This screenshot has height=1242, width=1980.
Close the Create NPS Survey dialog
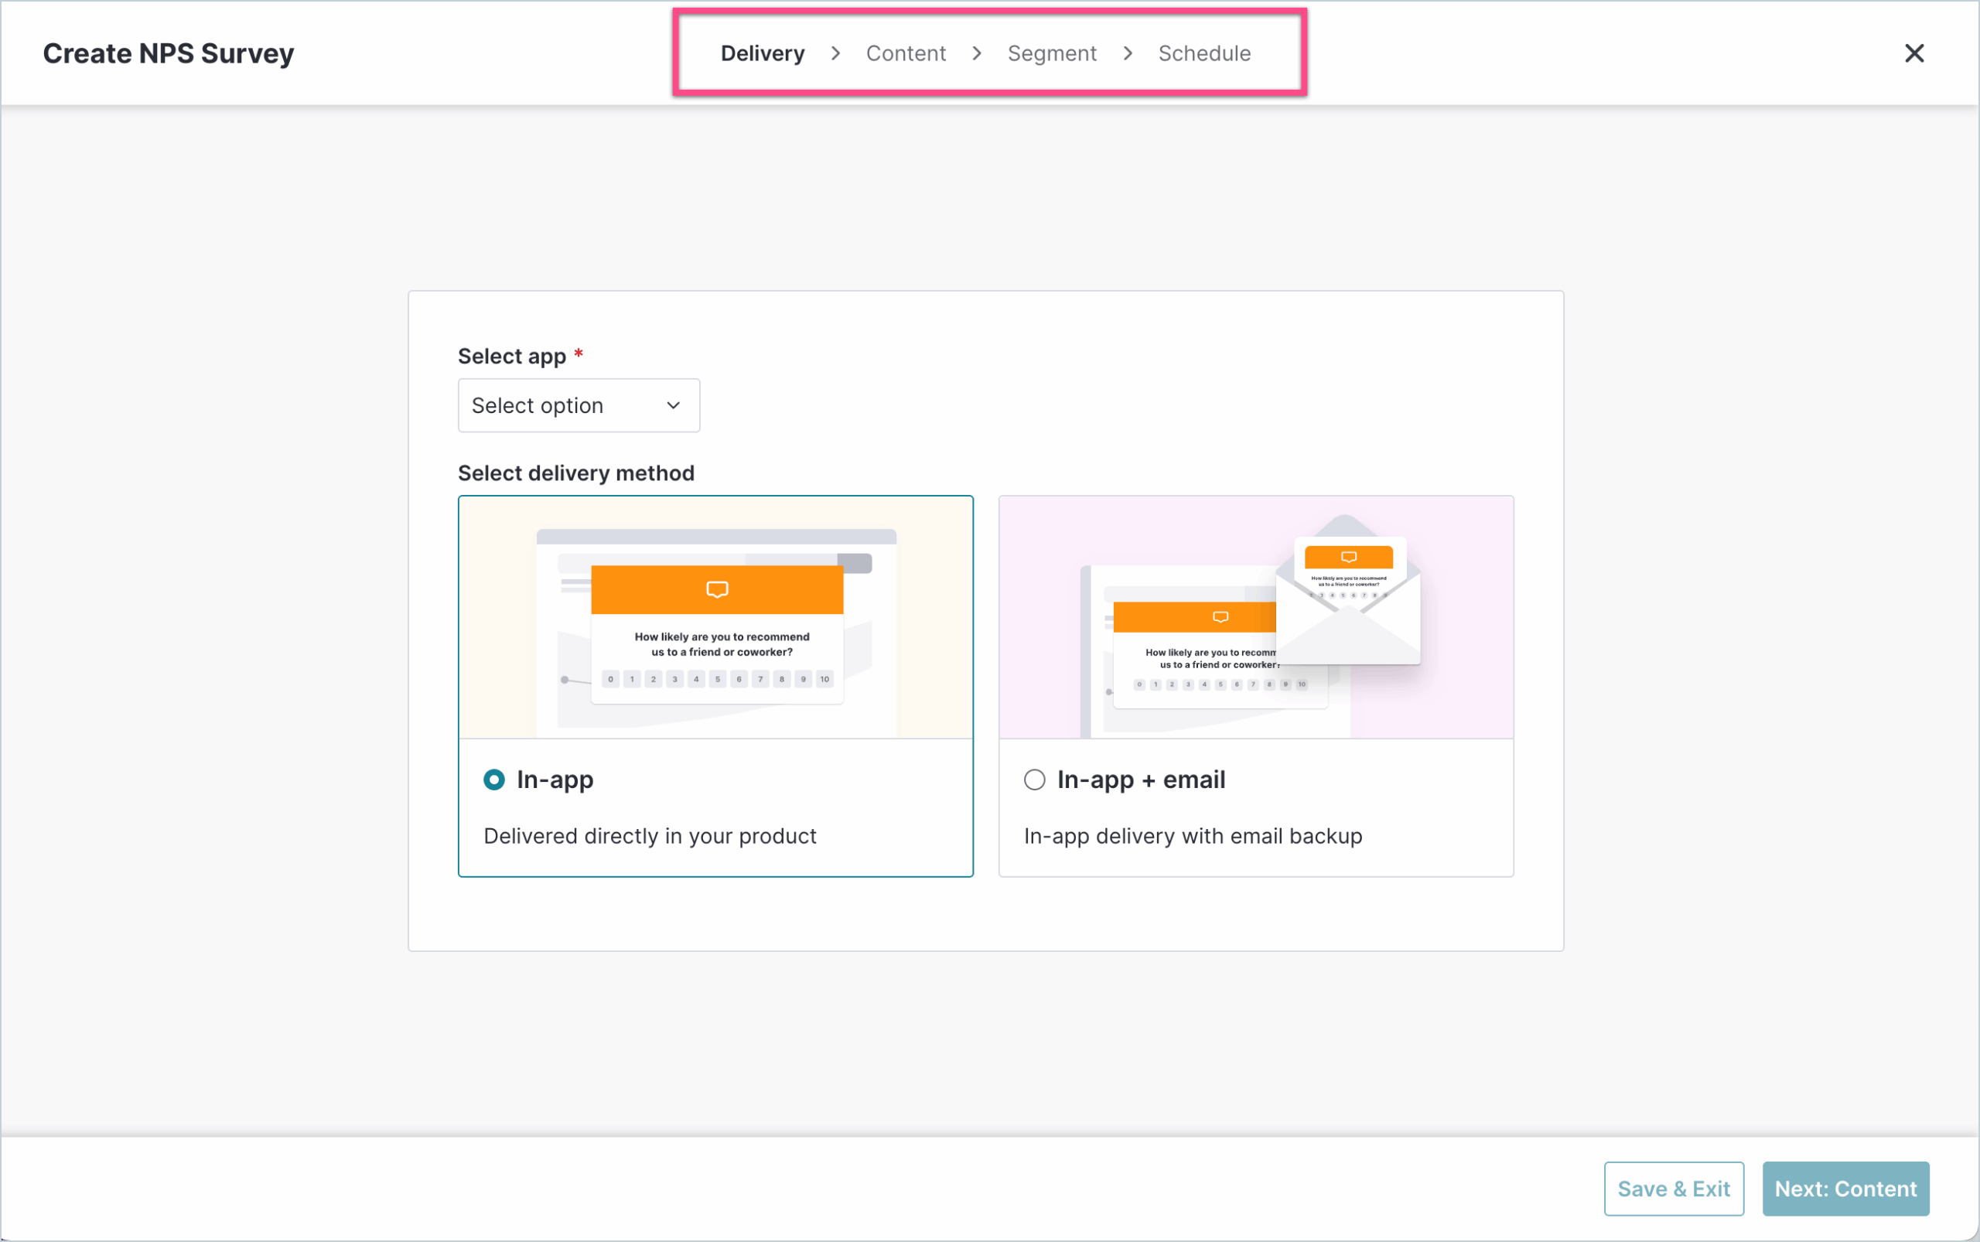1913,53
